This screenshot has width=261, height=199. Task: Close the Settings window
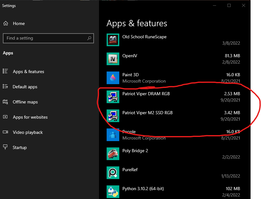point(244,5)
